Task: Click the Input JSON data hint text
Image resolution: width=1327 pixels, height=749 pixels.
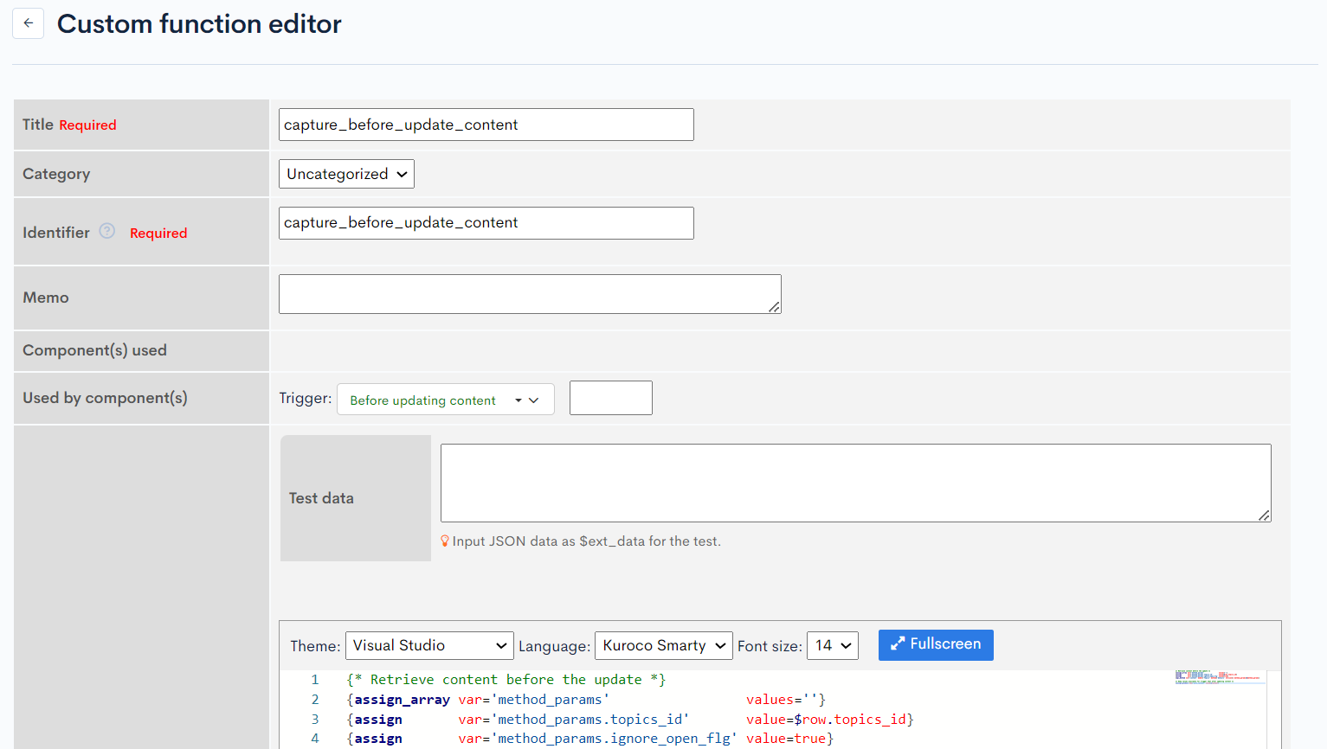Action: click(586, 541)
